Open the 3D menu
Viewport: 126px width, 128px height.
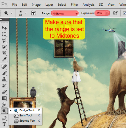click(101, 5)
